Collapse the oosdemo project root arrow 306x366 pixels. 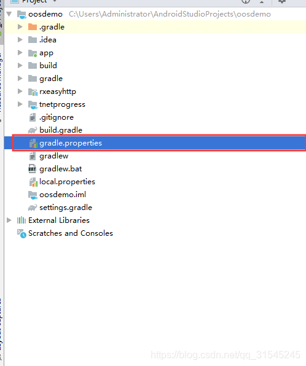(9, 14)
